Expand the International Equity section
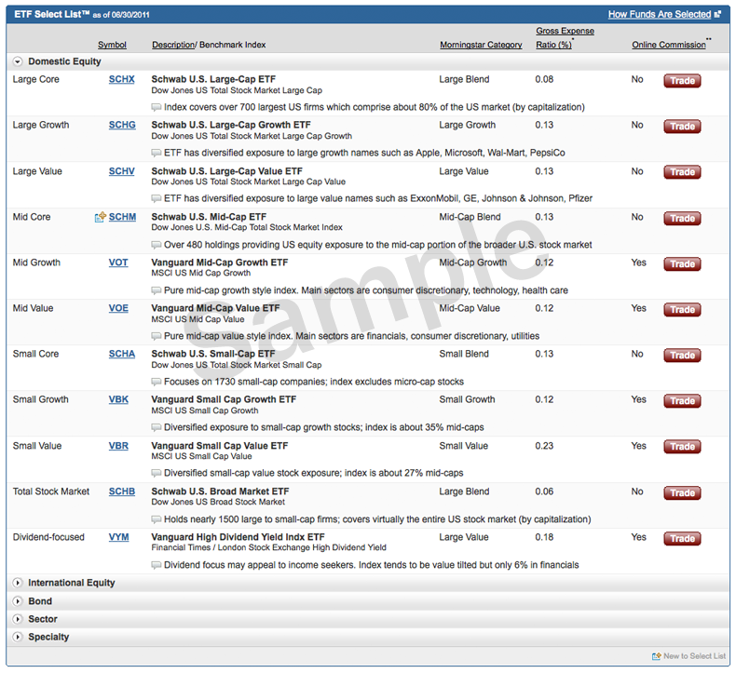 18,583
